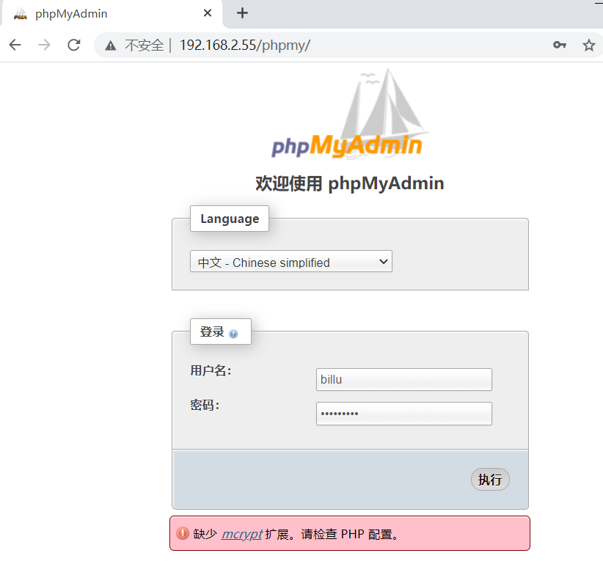Click the phpMyAdmin favicon in the tab
This screenshot has height=575, width=603.
tap(21, 14)
